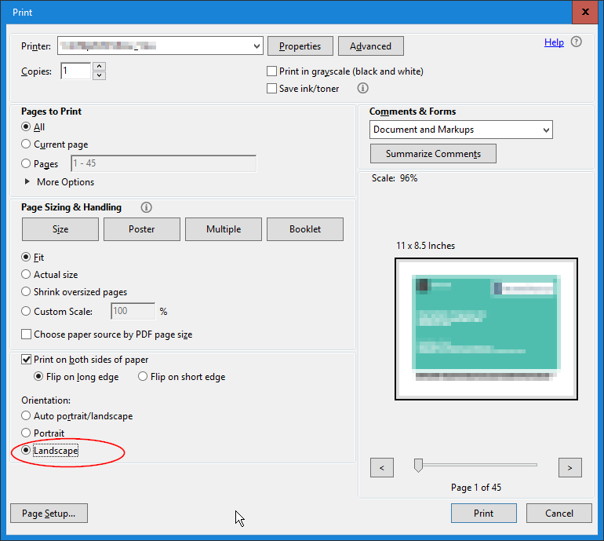Switch to Booklet printing mode
The width and height of the screenshot is (604, 541).
tap(305, 229)
